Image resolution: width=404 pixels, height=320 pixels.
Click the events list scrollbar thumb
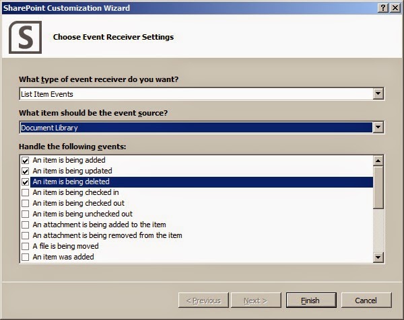click(378, 188)
